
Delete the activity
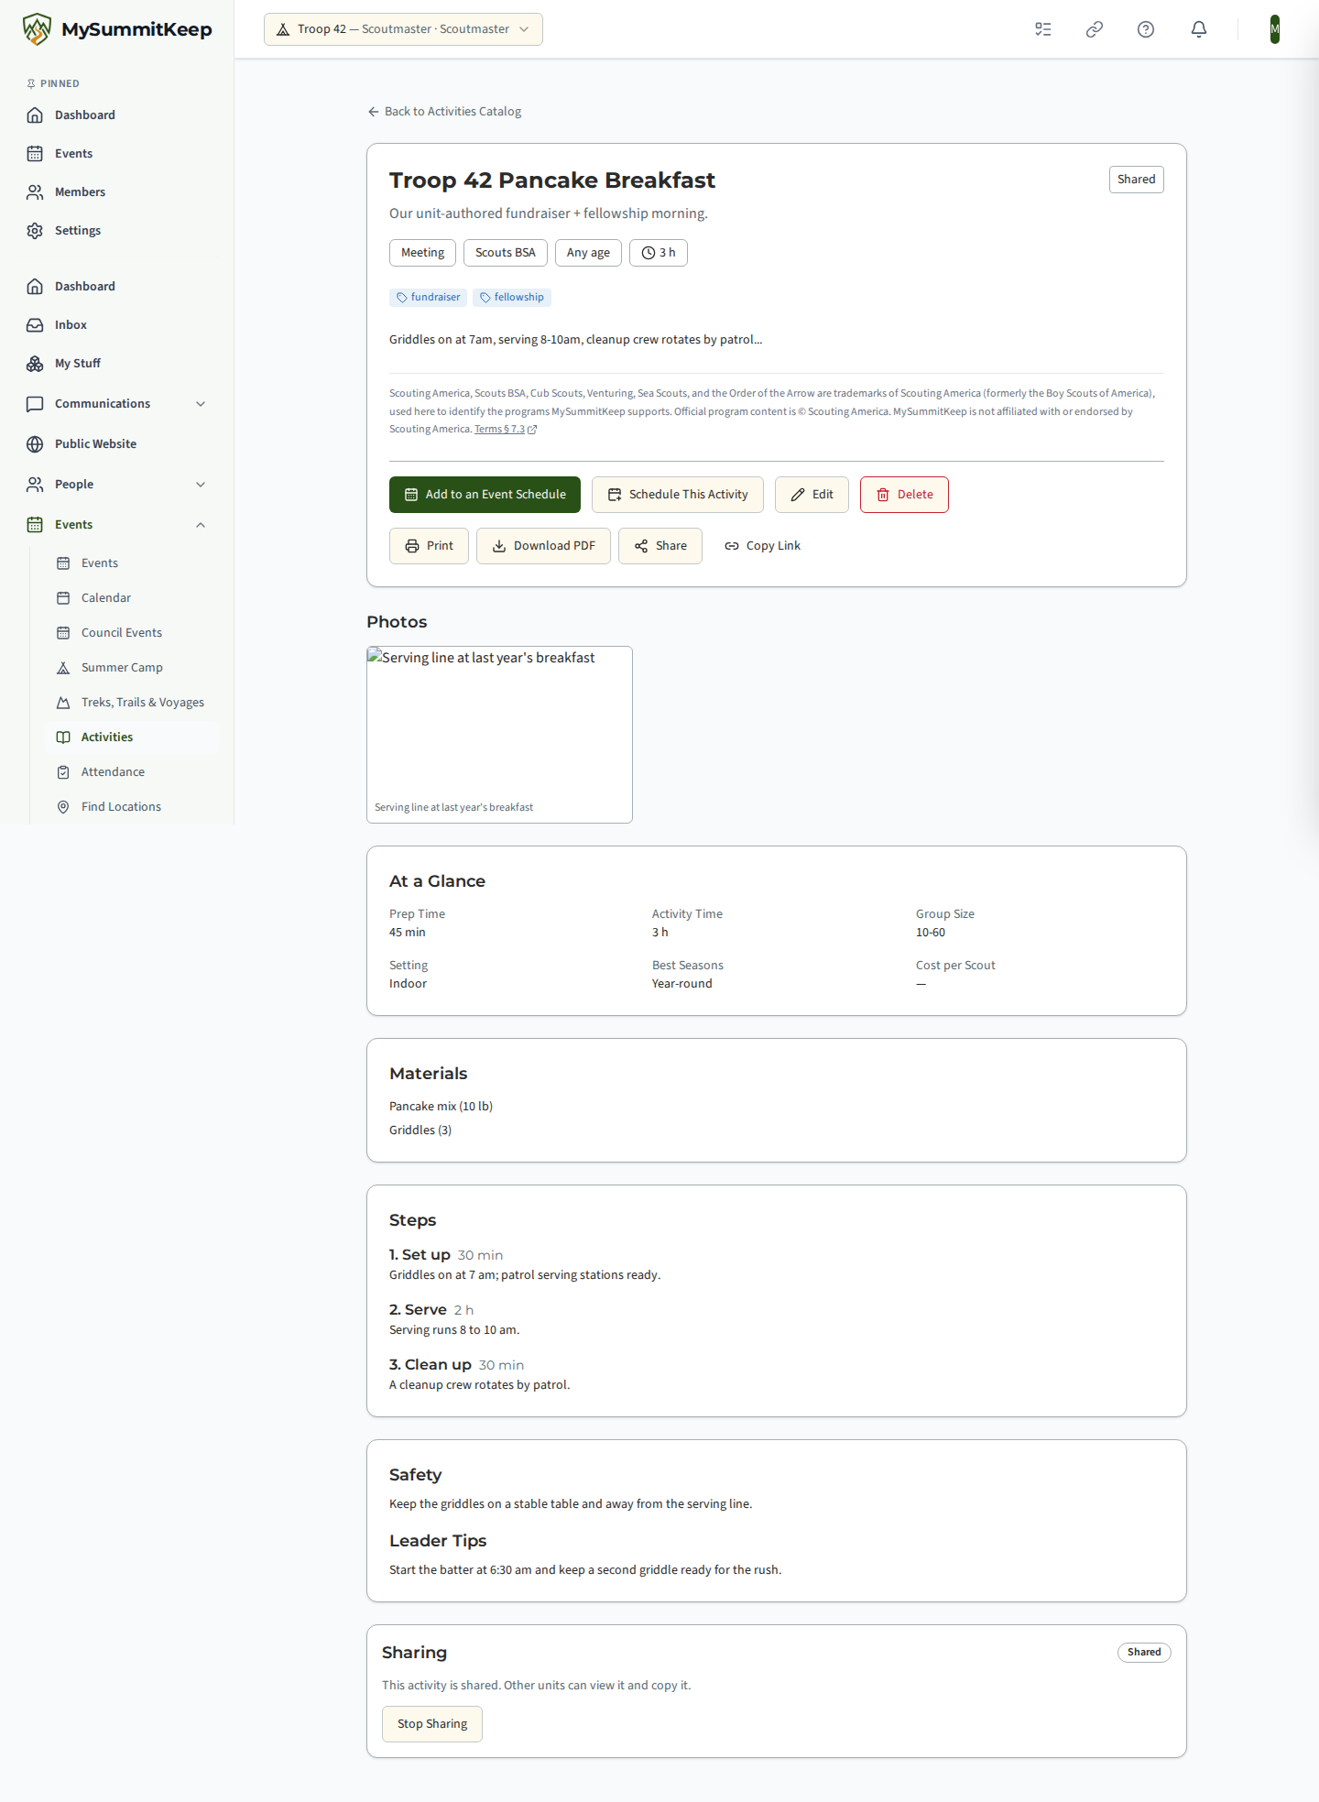[904, 495]
